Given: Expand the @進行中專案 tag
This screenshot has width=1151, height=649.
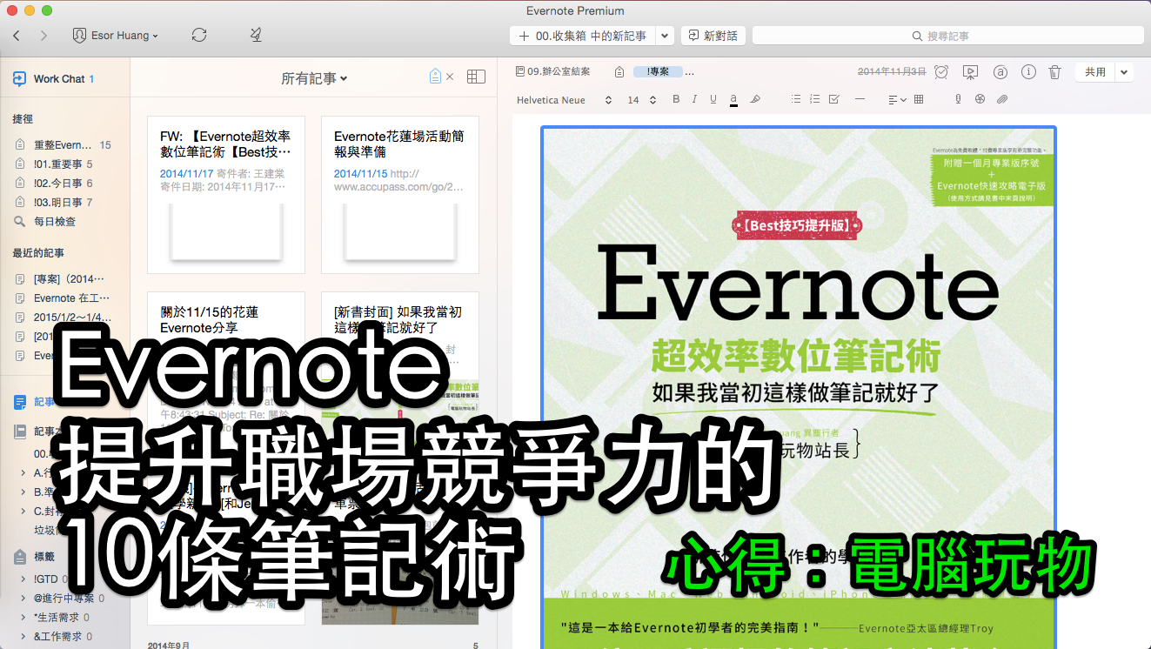Looking at the screenshot, I should point(23,599).
